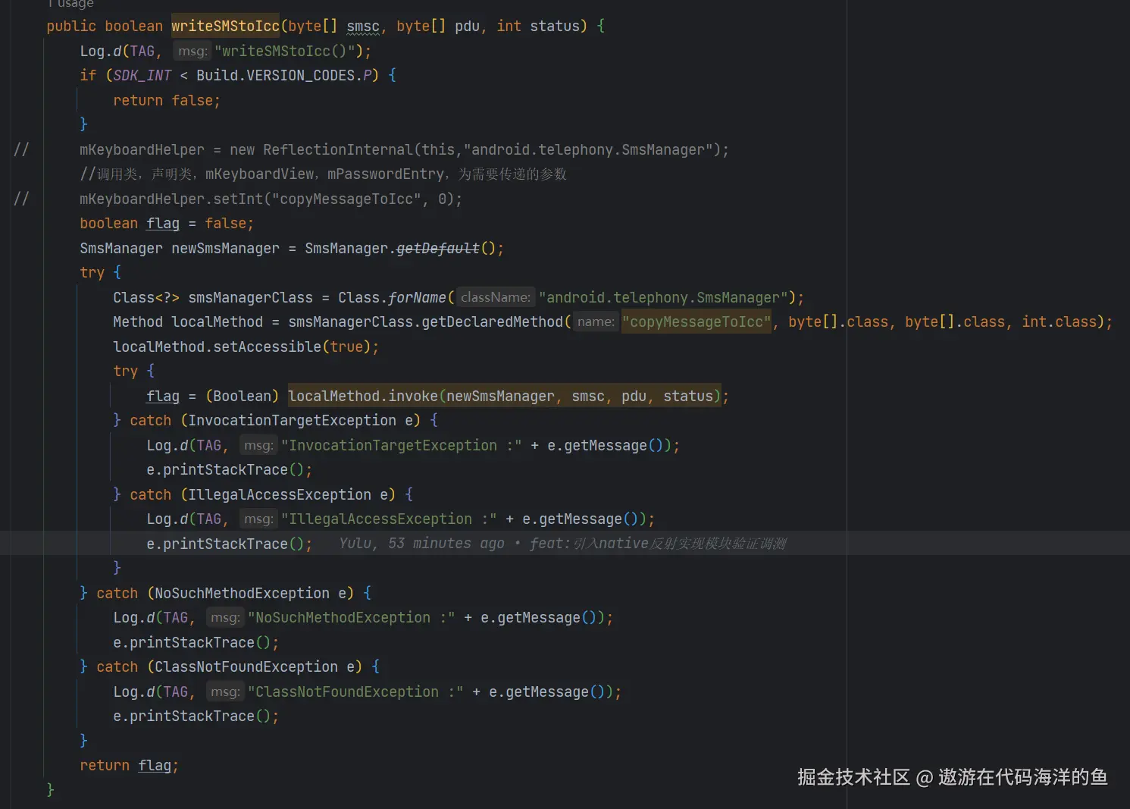This screenshot has width=1130, height=809.
Task: Click the deprecated getDefault method call
Action: (x=437, y=249)
